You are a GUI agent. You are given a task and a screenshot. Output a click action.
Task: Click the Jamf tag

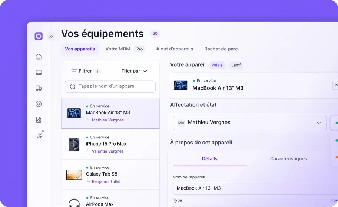click(236, 65)
